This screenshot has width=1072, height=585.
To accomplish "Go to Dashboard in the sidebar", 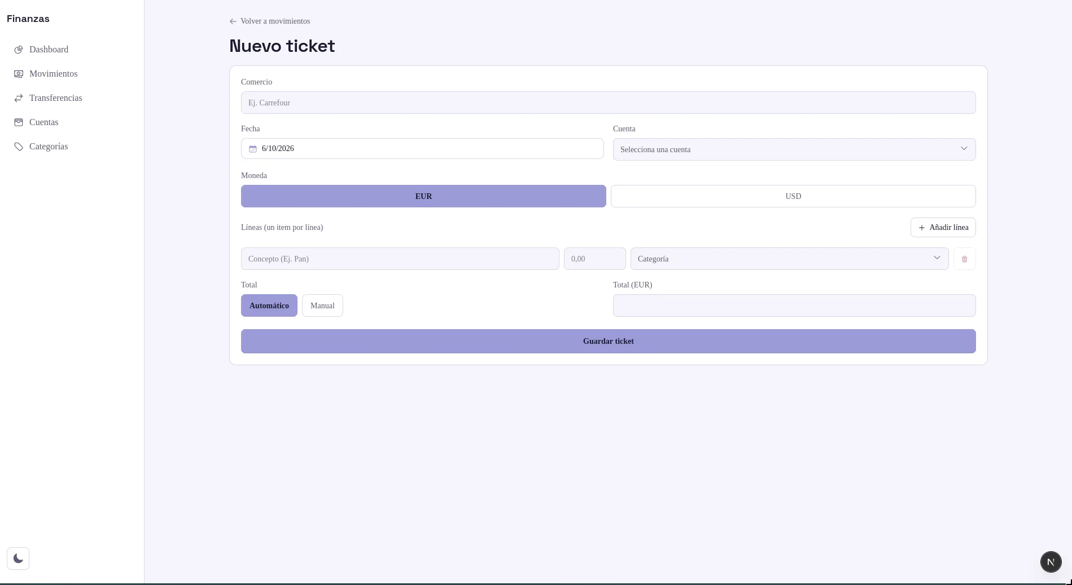I will tap(72, 50).
